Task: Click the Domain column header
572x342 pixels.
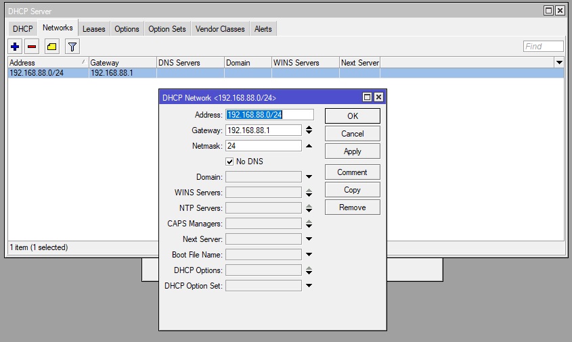Action: 248,63
